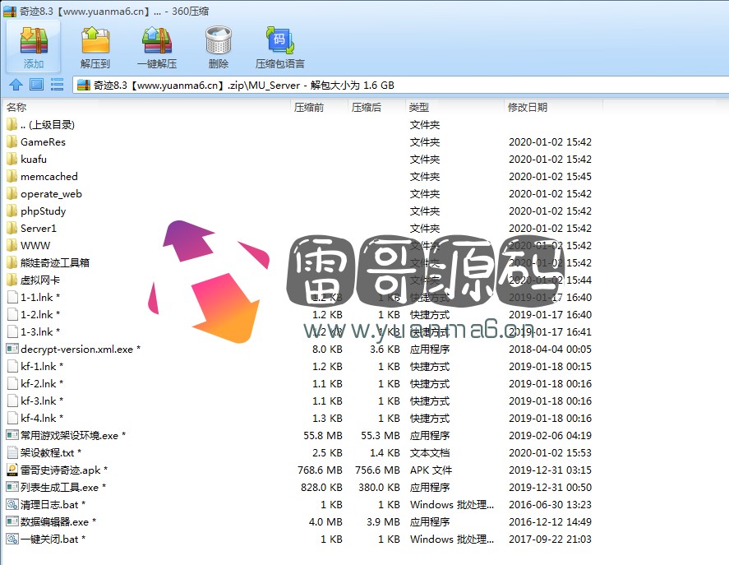This screenshot has width=729, height=565.
Task: Select the GameRes folder icon
Action: pyautogui.click(x=12, y=142)
